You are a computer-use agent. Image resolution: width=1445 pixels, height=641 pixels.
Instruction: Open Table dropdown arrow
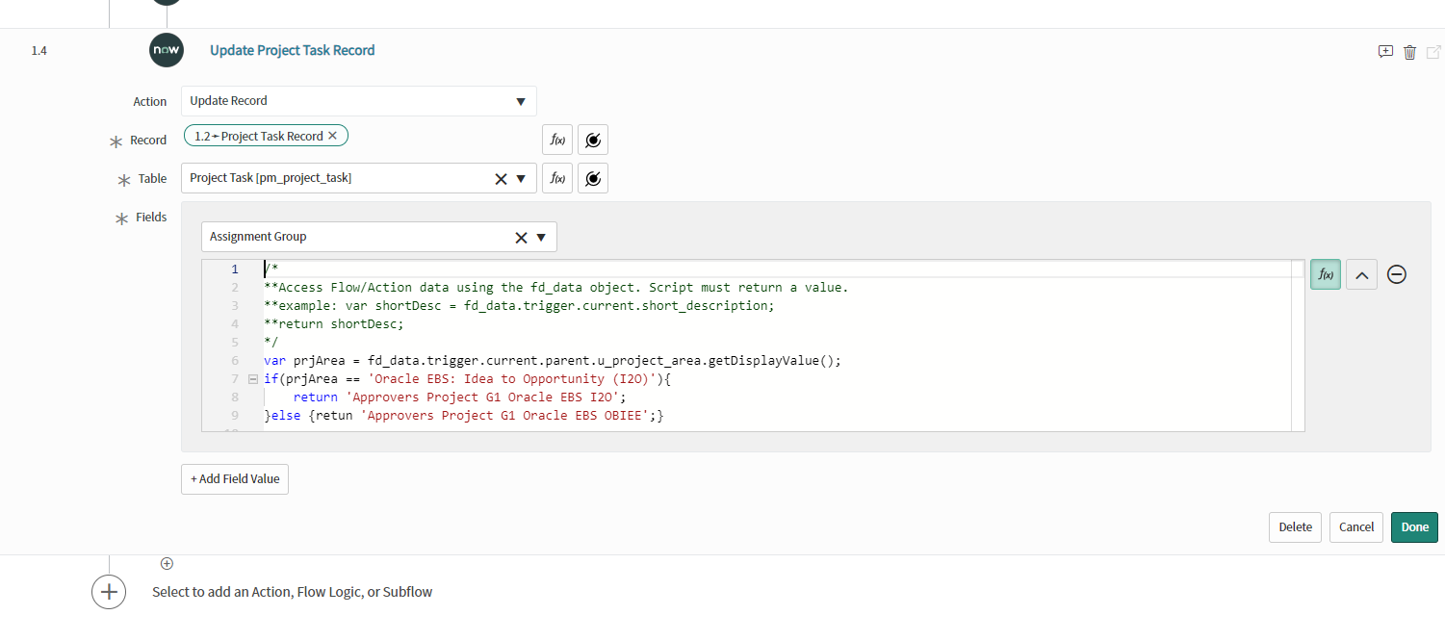point(521,178)
